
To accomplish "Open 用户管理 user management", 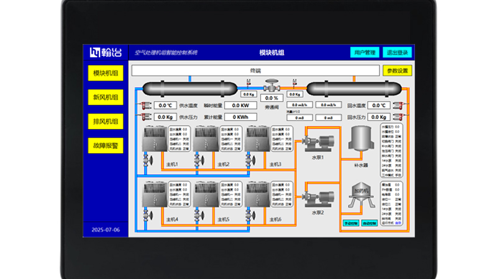I will (x=365, y=53).
